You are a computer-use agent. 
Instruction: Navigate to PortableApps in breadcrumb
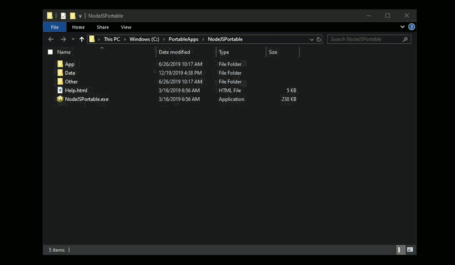[x=183, y=39]
